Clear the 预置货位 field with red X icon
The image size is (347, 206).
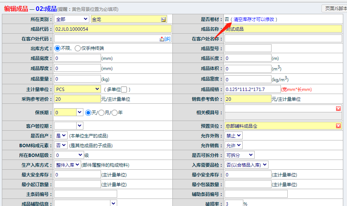pyautogui.click(x=338, y=126)
